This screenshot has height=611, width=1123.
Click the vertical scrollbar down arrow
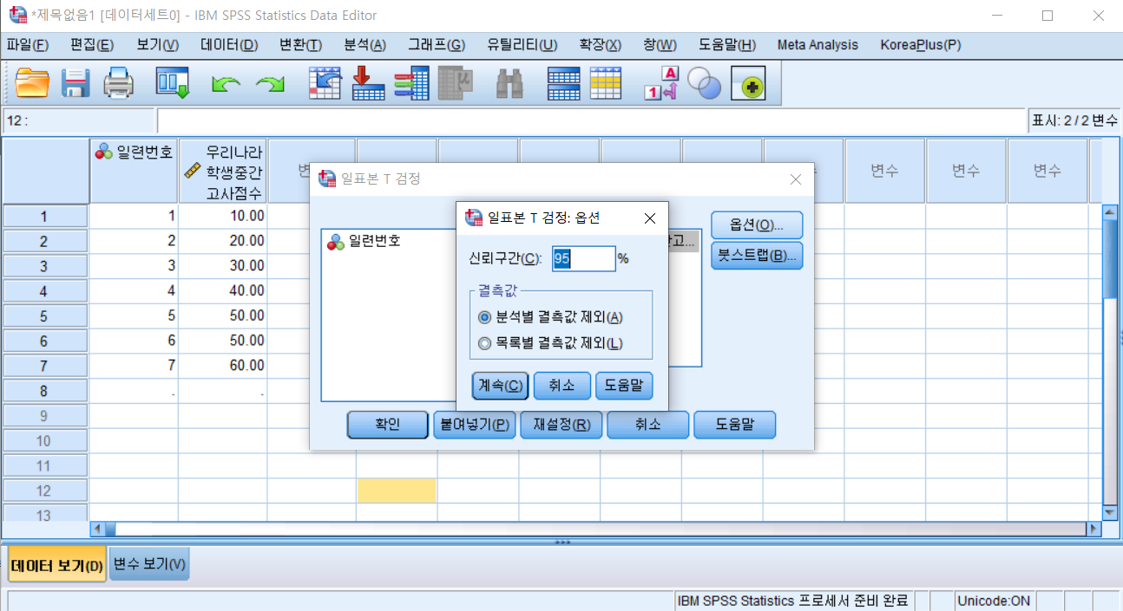[1109, 512]
